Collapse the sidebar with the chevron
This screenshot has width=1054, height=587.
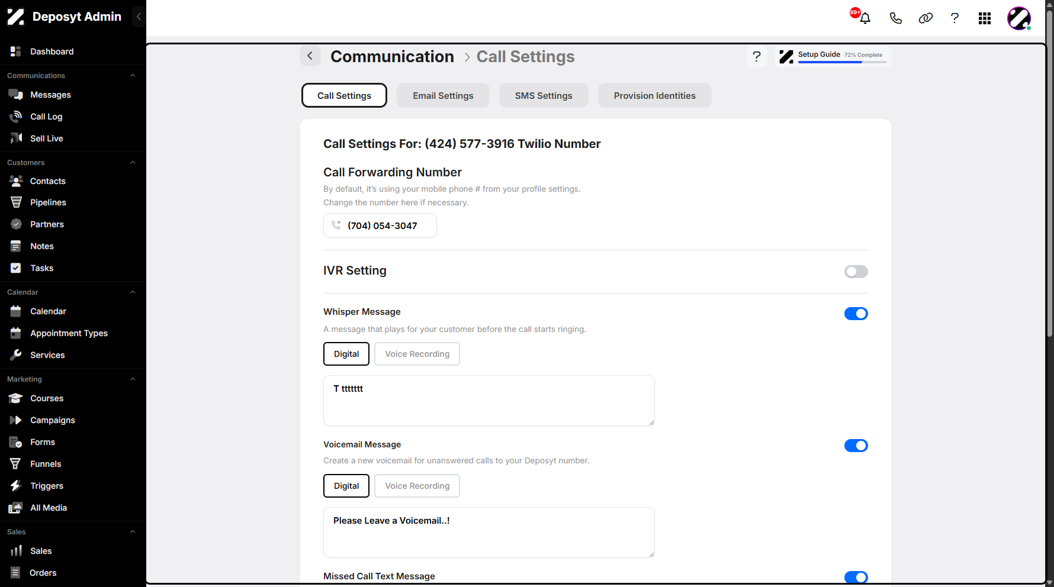[139, 17]
